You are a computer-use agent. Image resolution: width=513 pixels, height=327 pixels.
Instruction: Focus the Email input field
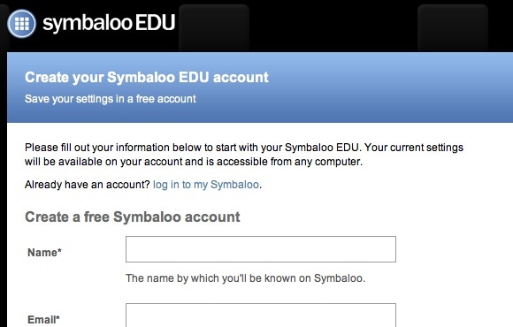click(x=261, y=316)
